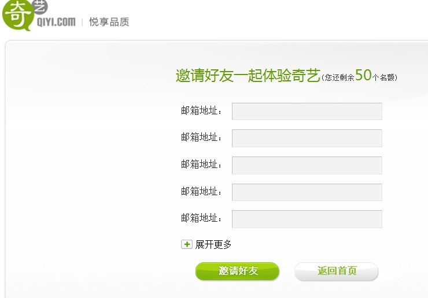
Task: Click the QIYI.COM logo text
Action: point(56,22)
